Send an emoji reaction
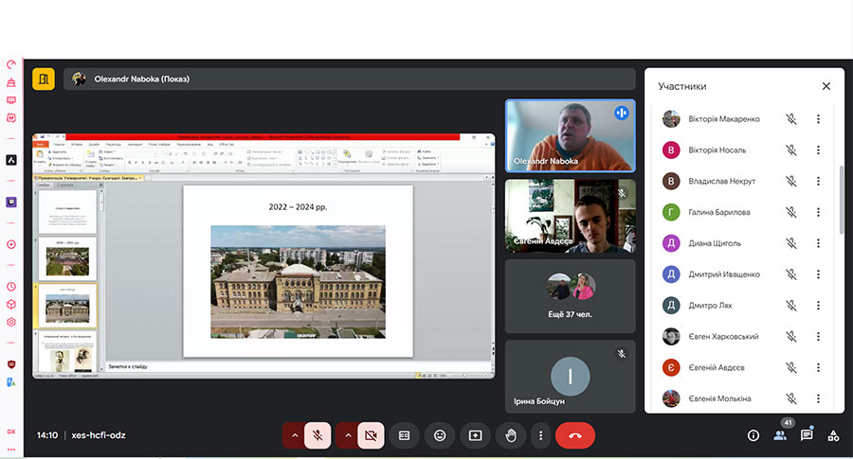The height and width of the screenshot is (459, 853). point(440,435)
